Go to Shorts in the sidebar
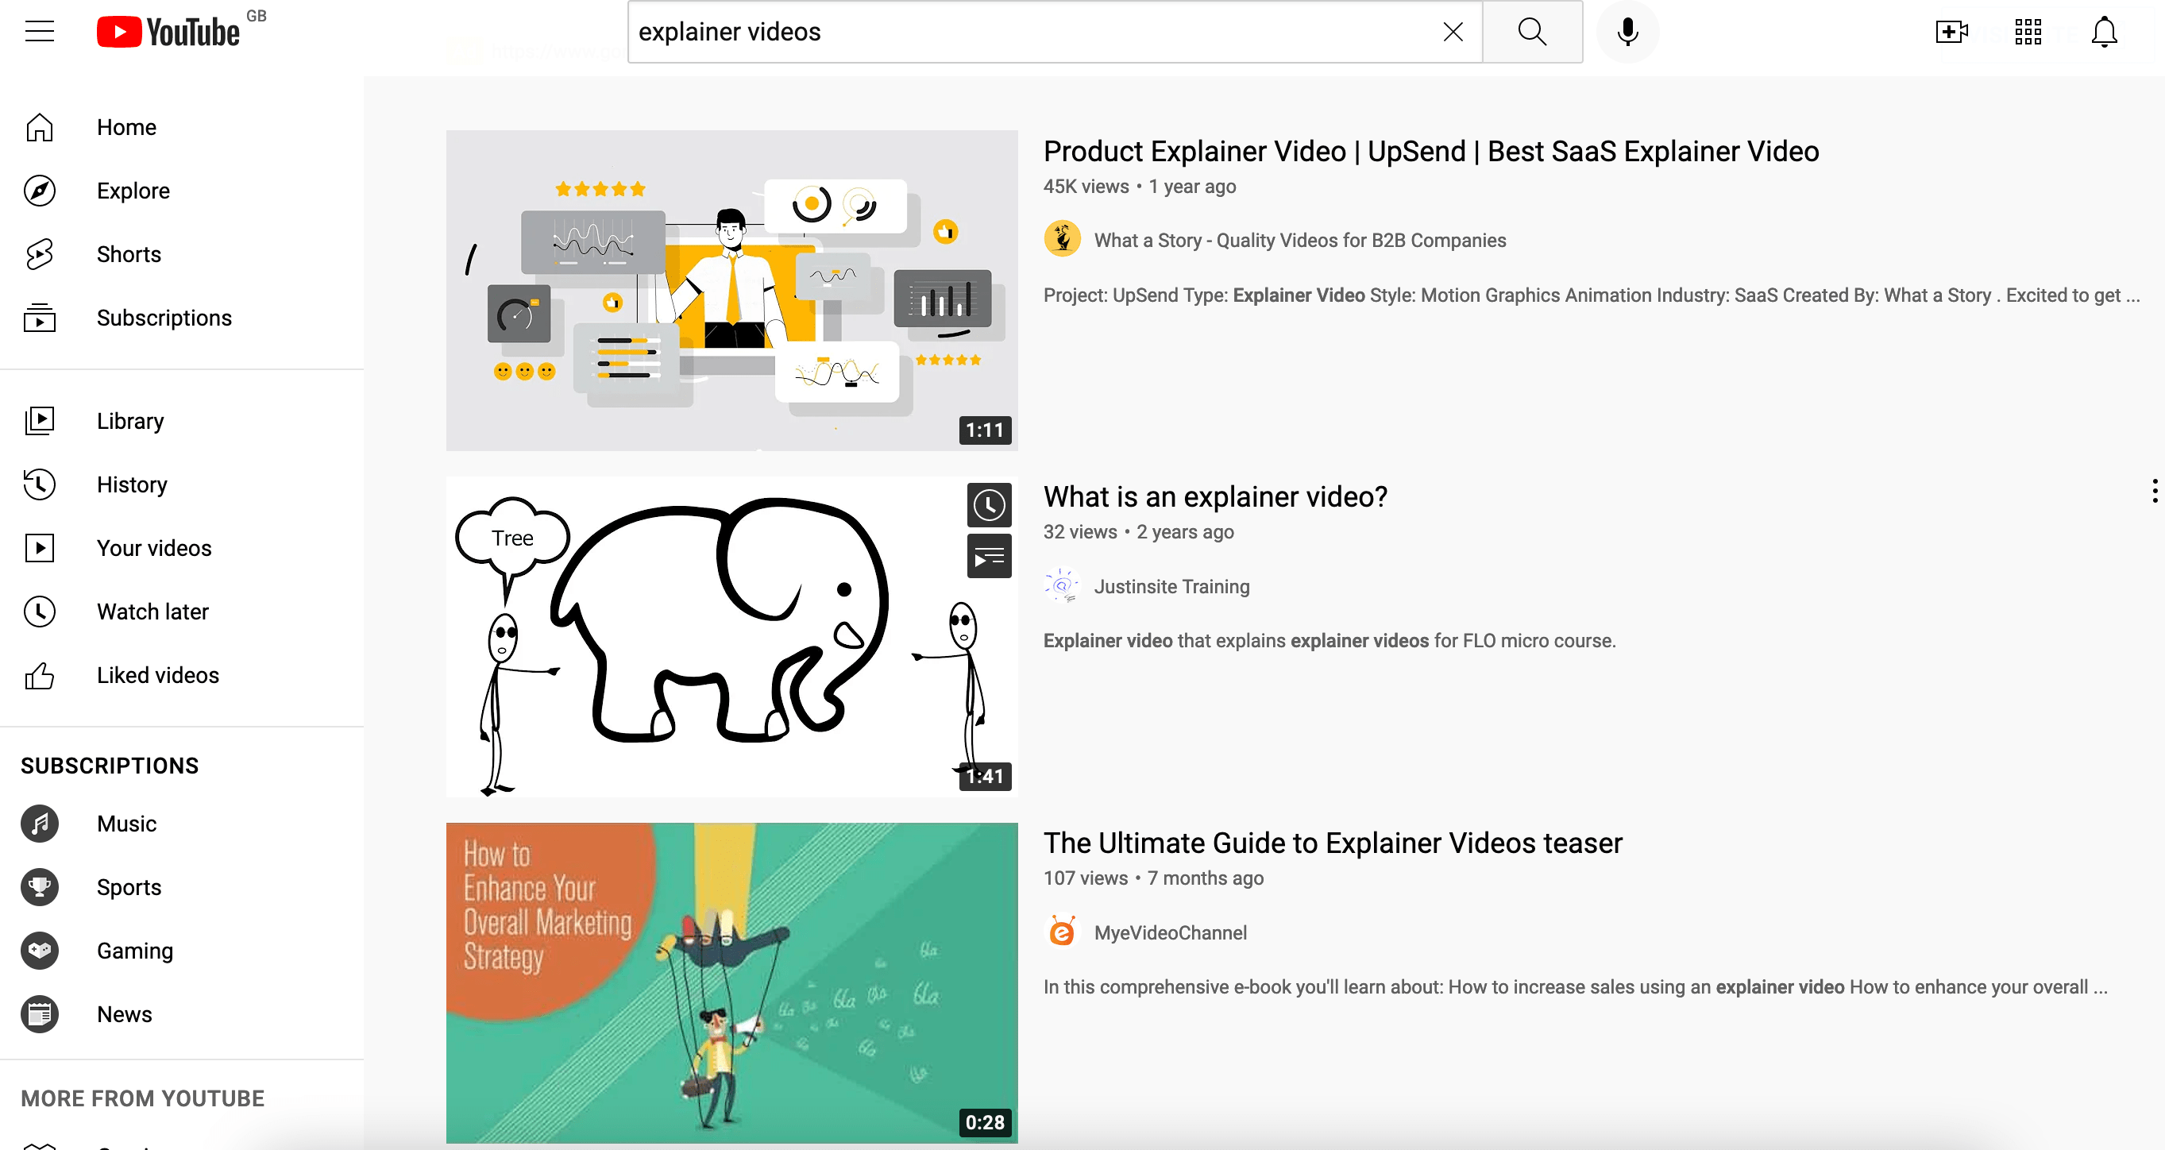The height and width of the screenshot is (1150, 2165). [x=129, y=254]
